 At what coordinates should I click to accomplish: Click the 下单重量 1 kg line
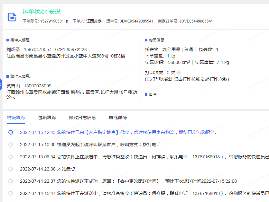click(x=160, y=56)
